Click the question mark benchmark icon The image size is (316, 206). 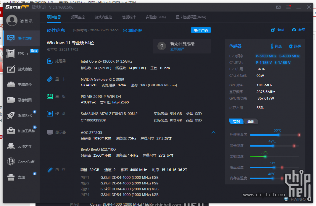pyautogui.click(x=162, y=46)
